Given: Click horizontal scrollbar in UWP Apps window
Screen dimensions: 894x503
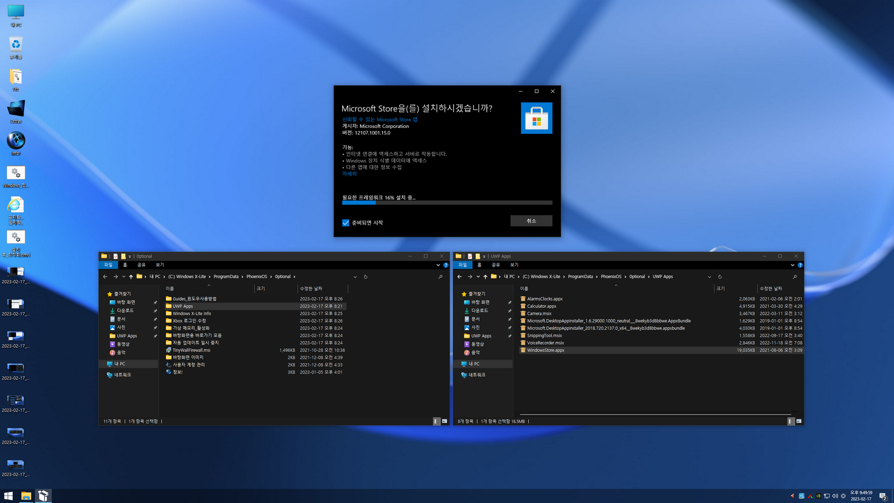Looking at the screenshot, I should click(x=655, y=414).
